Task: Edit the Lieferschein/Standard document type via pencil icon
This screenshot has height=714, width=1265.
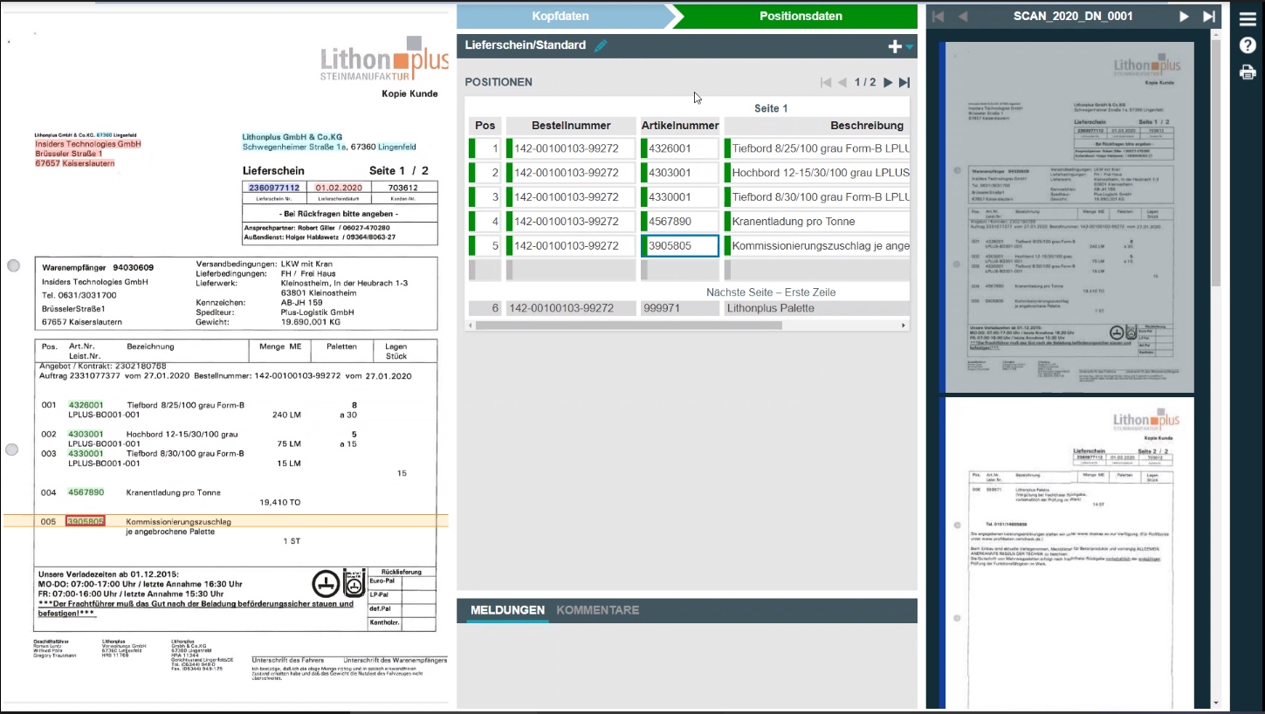Action: (601, 45)
